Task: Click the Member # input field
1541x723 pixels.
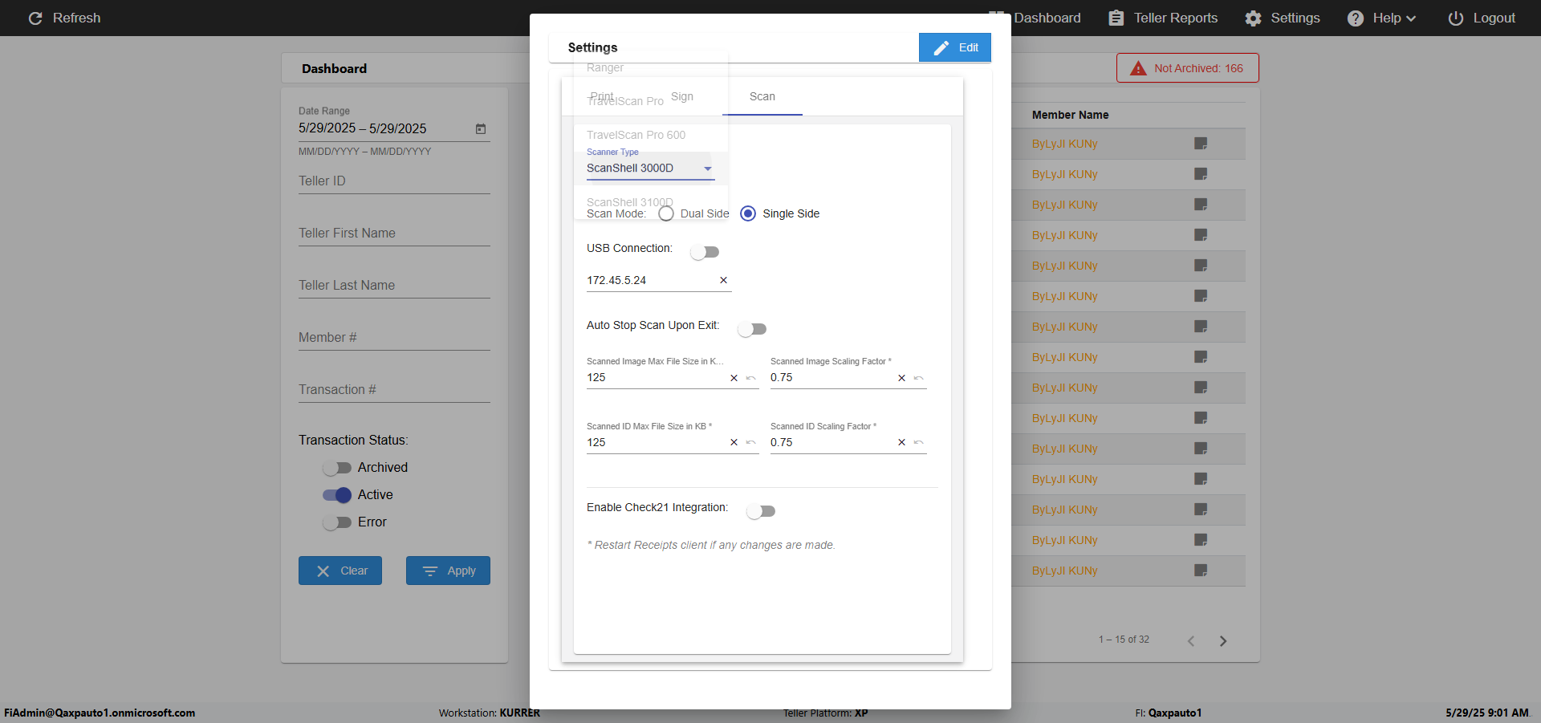Action: point(394,338)
